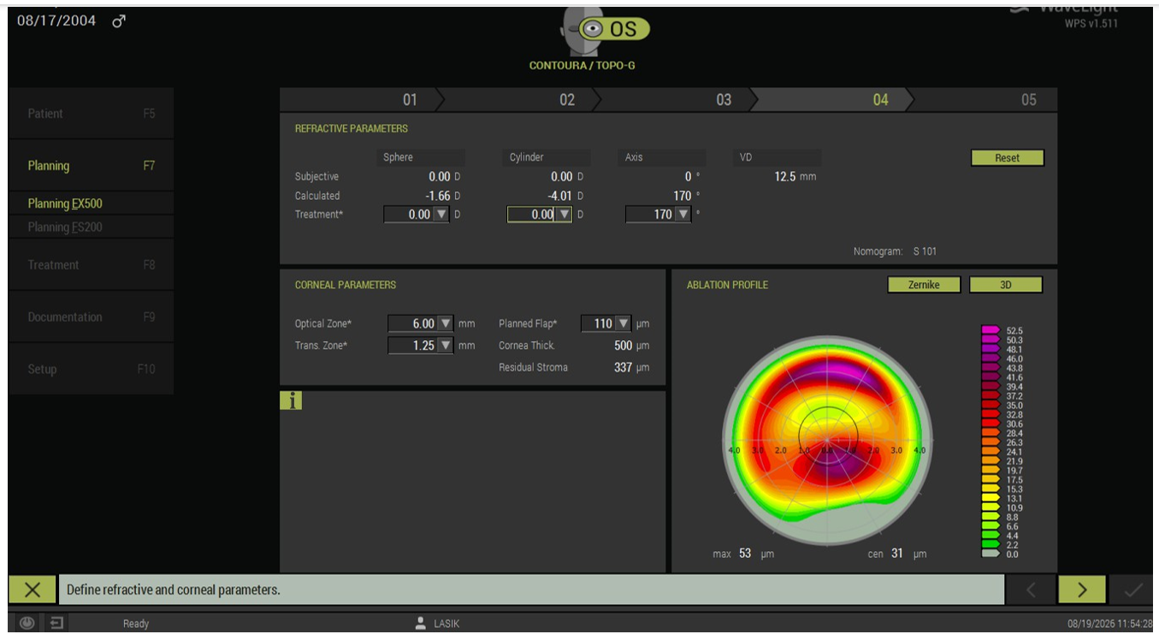Click the birth date 08/17/2004

pyautogui.click(x=56, y=21)
